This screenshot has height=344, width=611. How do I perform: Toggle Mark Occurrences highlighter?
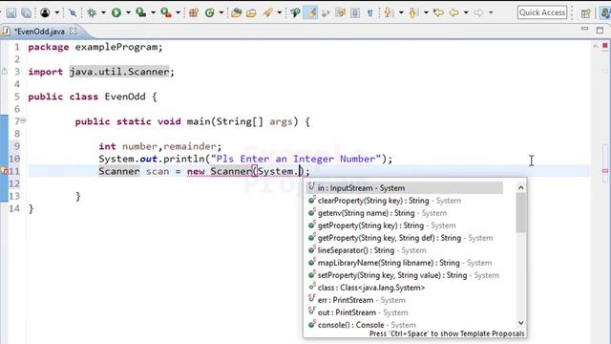(310, 12)
